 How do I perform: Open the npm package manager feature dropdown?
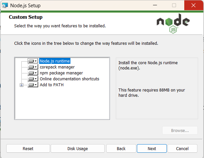[x=33, y=73]
